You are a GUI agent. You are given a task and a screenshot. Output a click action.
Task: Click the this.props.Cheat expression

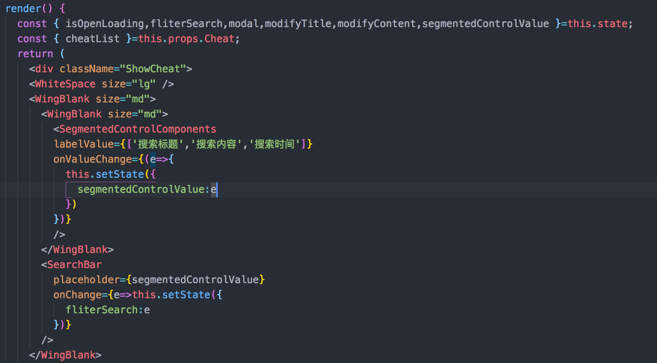(186, 38)
